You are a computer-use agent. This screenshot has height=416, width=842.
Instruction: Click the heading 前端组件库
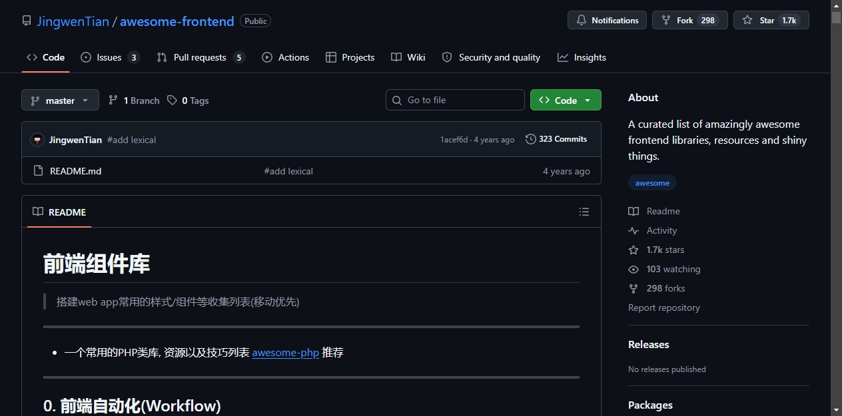(x=97, y=264)
